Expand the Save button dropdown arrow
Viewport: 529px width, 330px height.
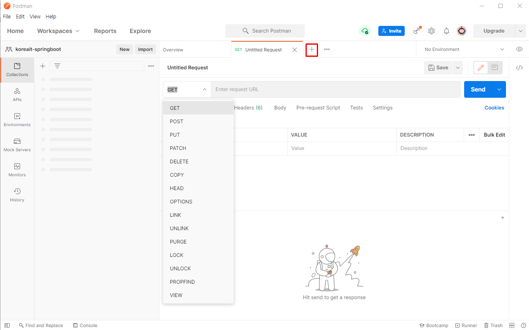tap(457, 68)
